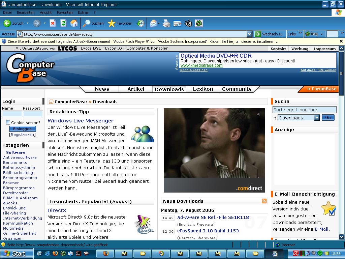The image size is (345, 259).
Task: Open the Suchen search pane
Action: 93,23
